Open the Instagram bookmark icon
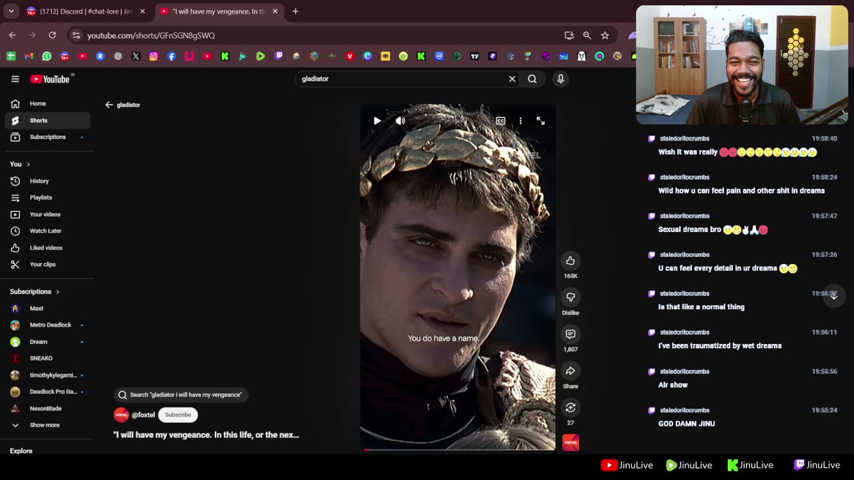The height and width of the screenshot is (480, 854). 153,57
